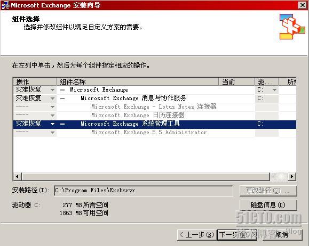Open action dropdown for 消息与协作服务 row
The width and height of the screenshot is (309, 246).
(52, 99)
